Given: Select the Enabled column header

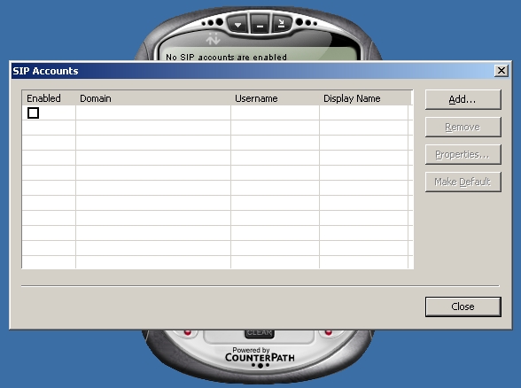Looking at the screenshot, I should click(49, 98).
